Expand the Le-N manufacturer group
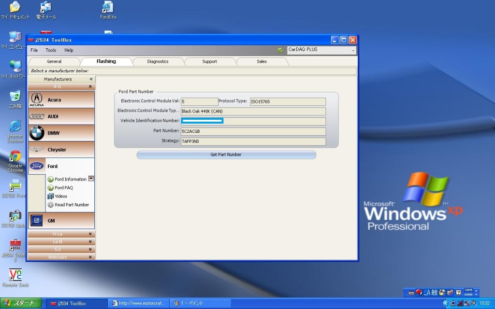This screenshot has height=309, width=495. [61, 242]
